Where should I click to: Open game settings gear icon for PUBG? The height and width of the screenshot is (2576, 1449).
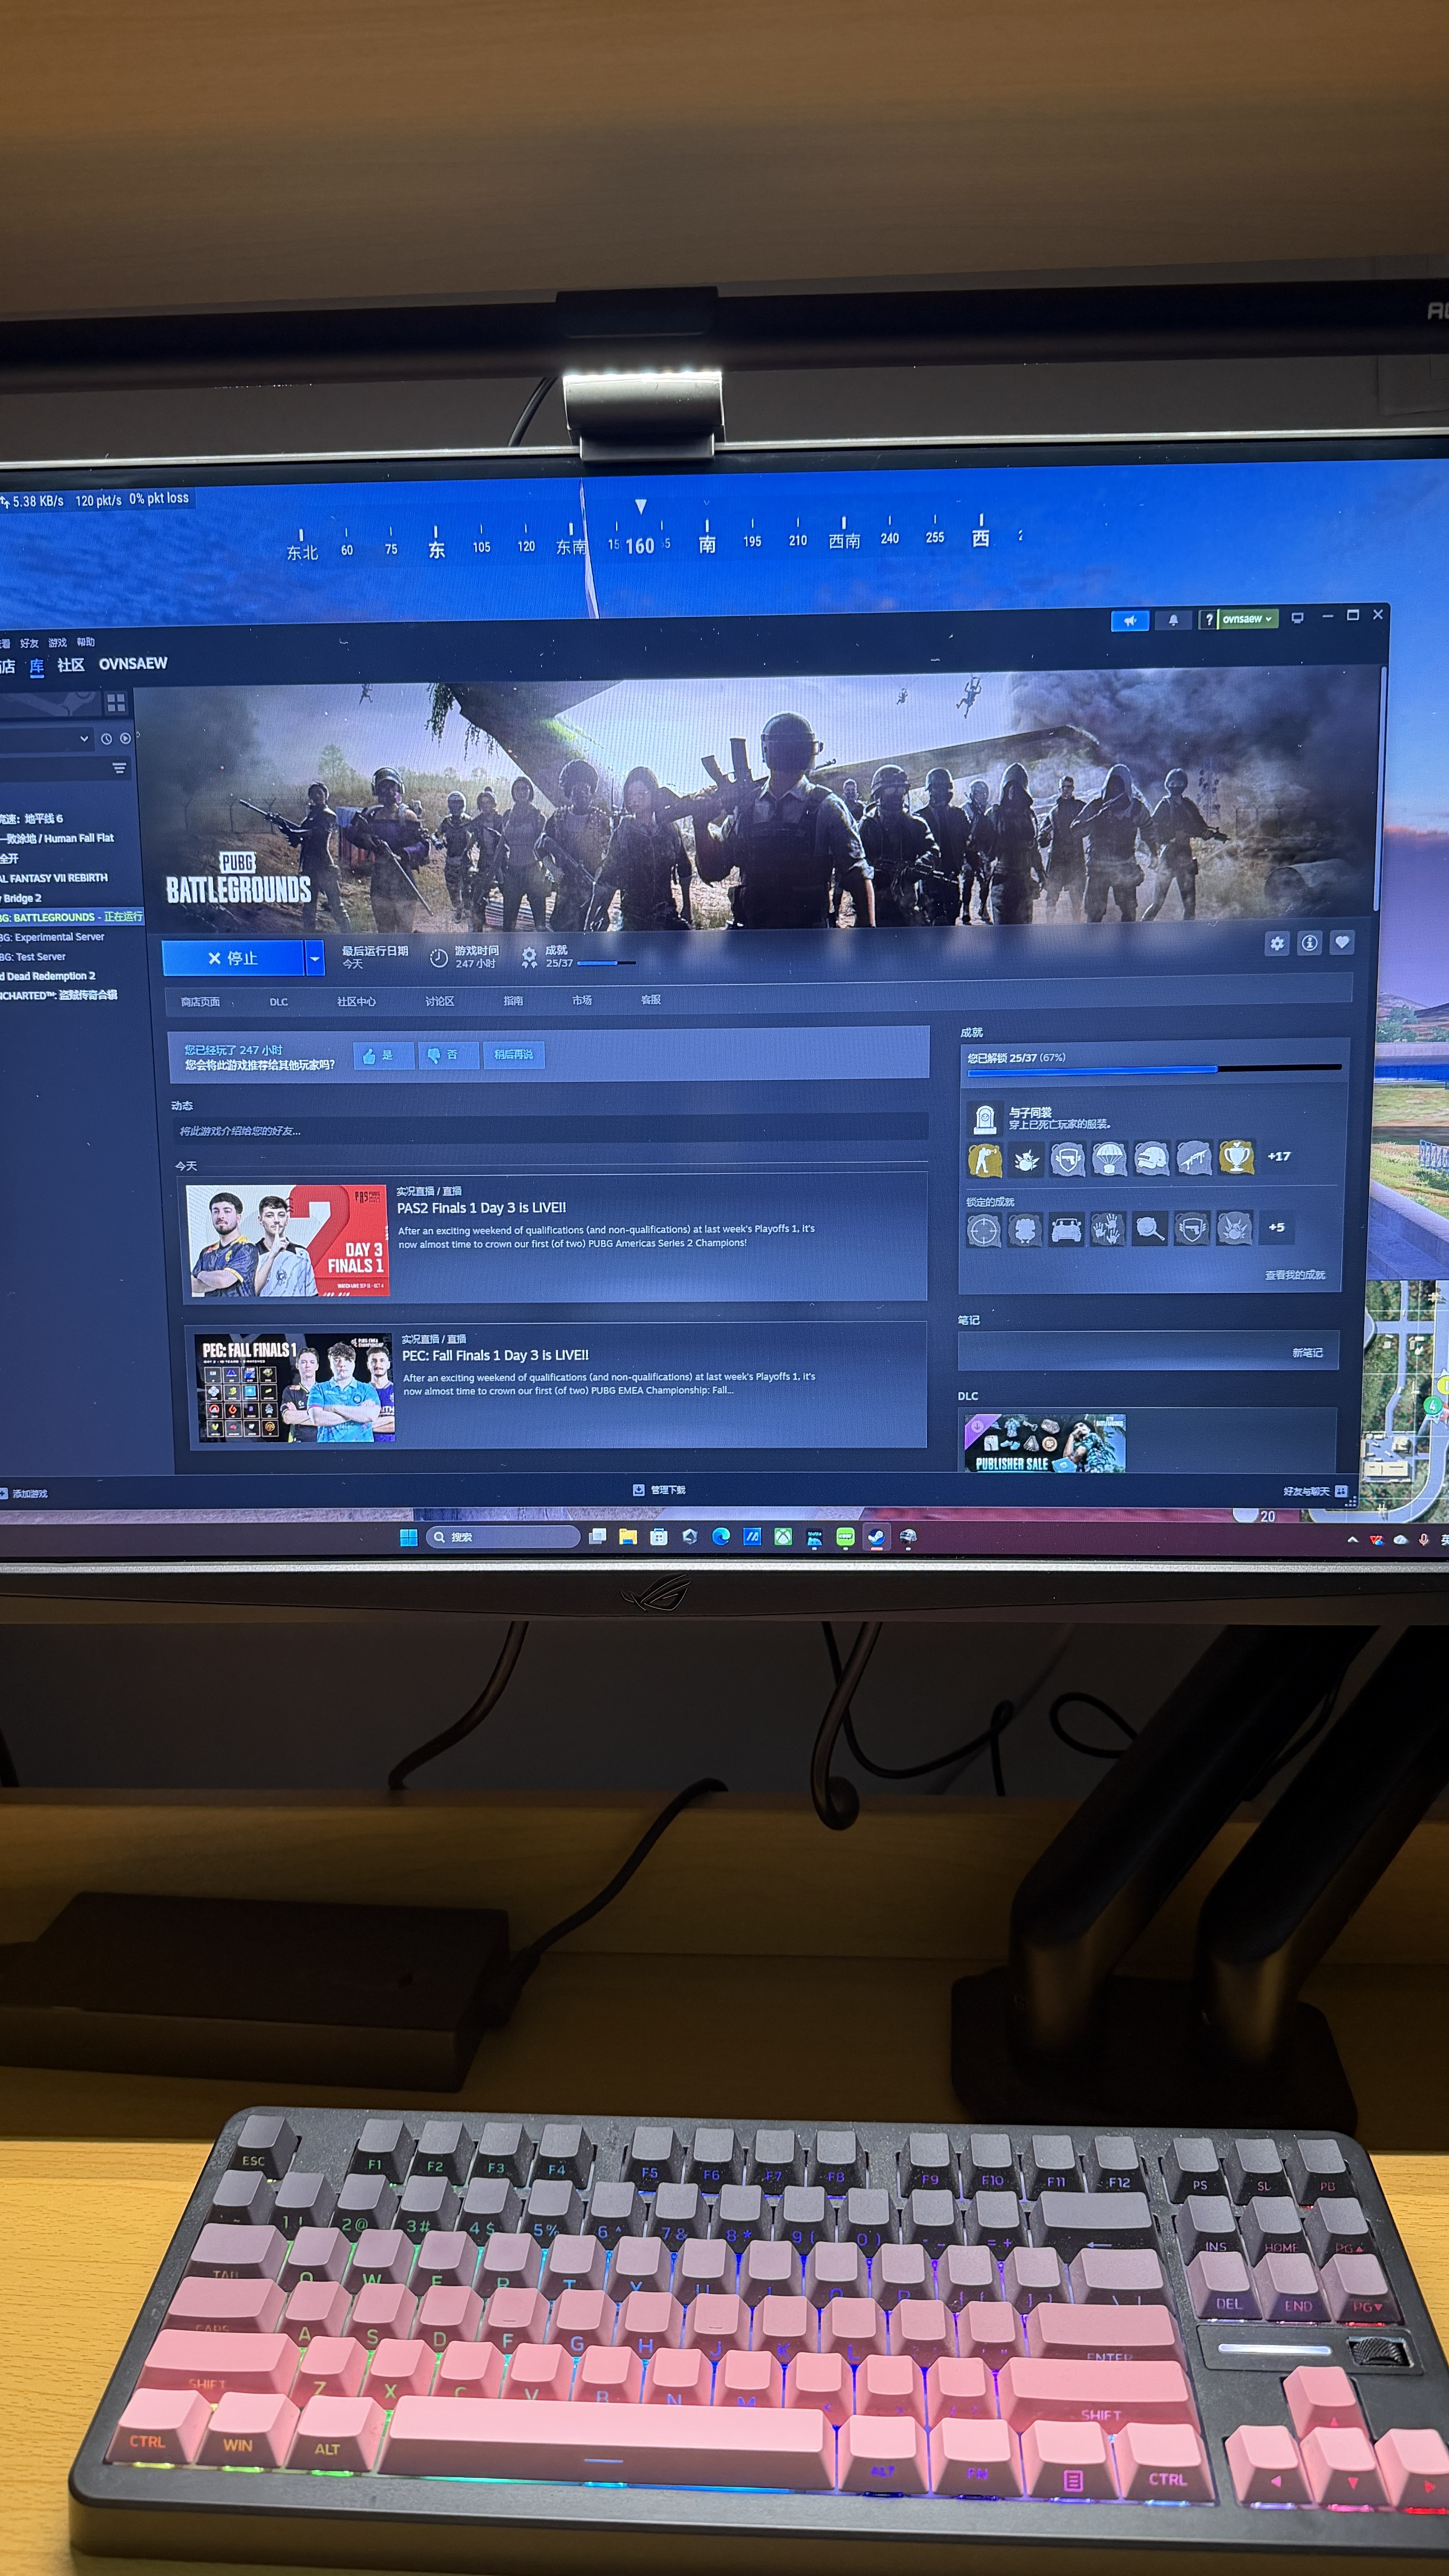(x=1277, y=943)
